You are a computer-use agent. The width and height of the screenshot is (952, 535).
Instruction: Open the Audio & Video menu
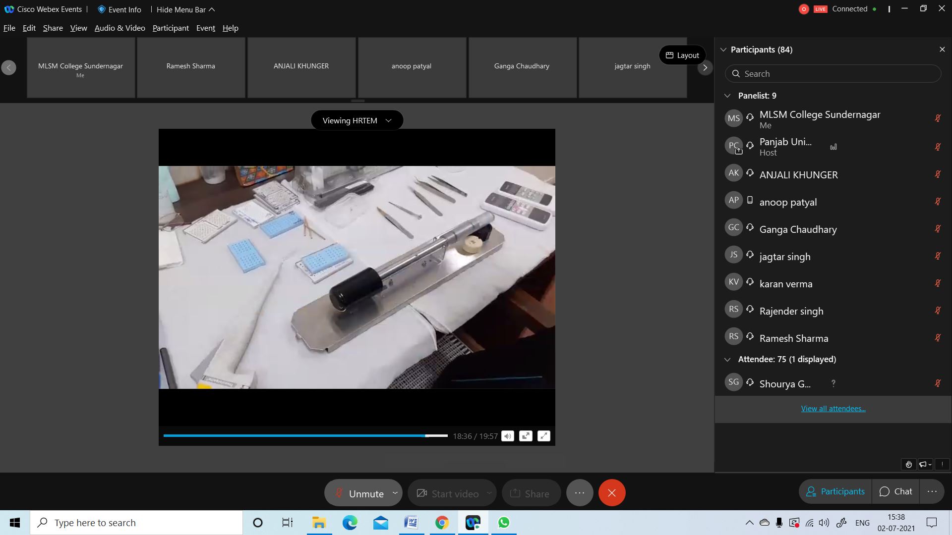click(119, 28)
